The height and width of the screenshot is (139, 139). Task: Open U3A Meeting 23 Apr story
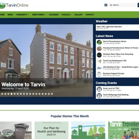[120, 67]
